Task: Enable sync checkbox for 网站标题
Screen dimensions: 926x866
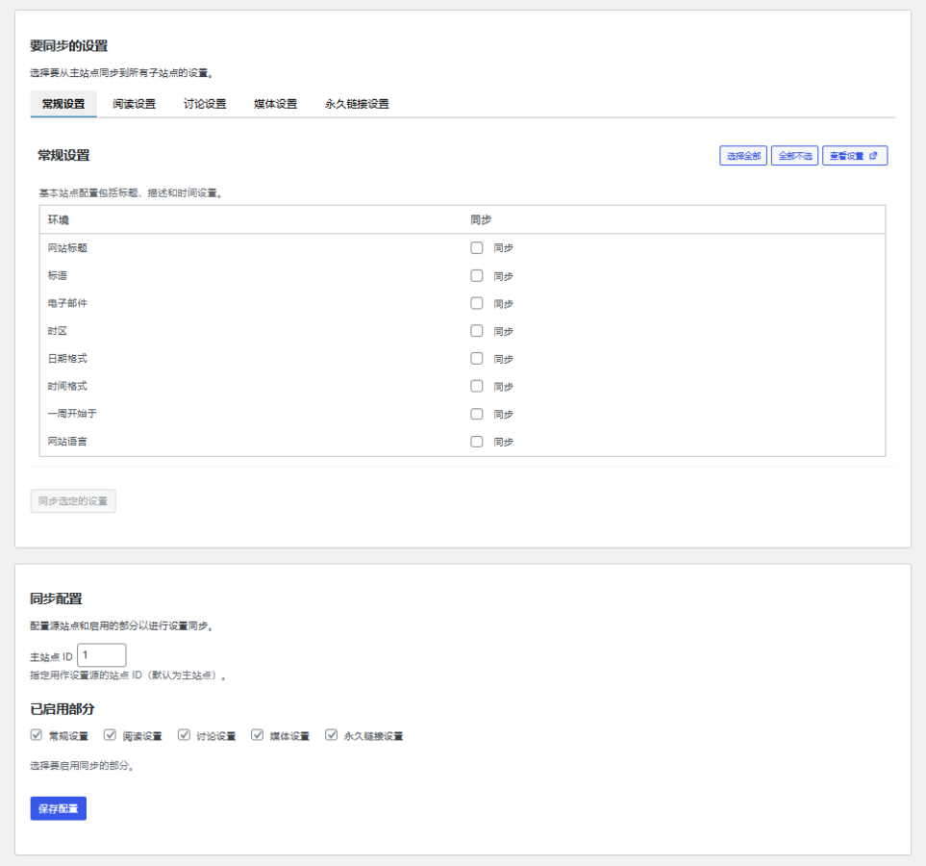Action: pos(477,248)
